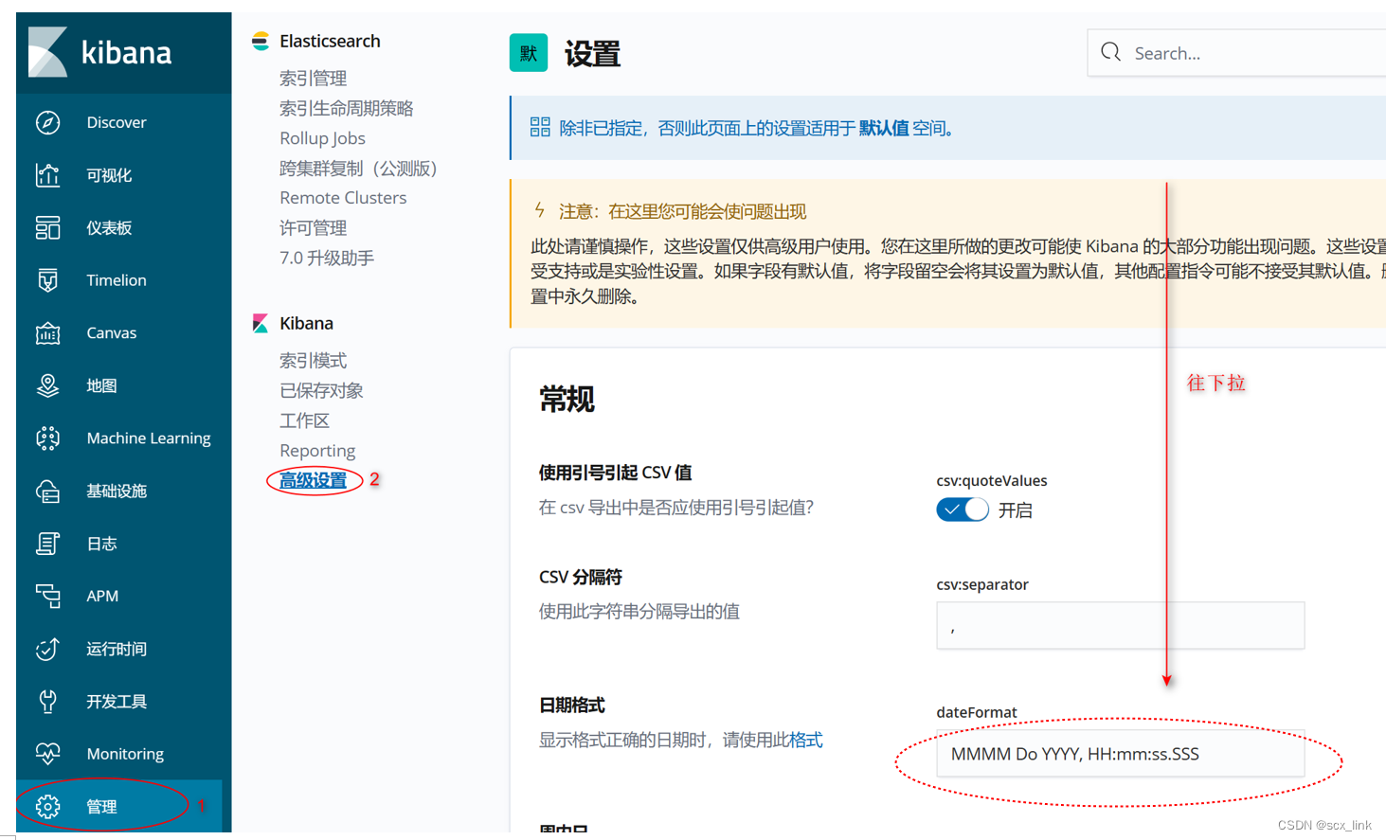This screenshot has height=840, width=1386.
Task: Select Discover in the sidebar
Action: tap(117, 122)
